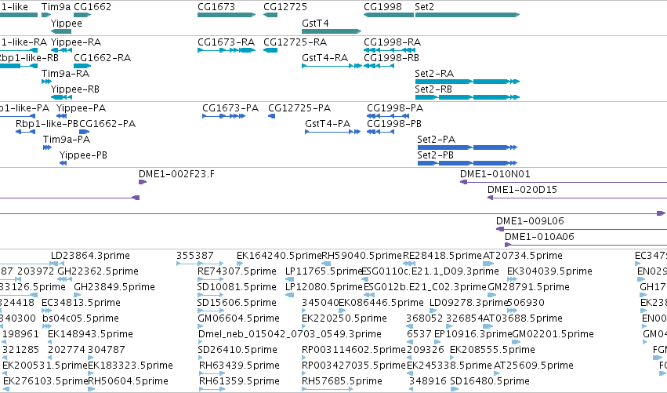Viewport: 667px width, 393px height.
Task: Select EST LP12080.5prime
Action: click(x=289, y=296)
